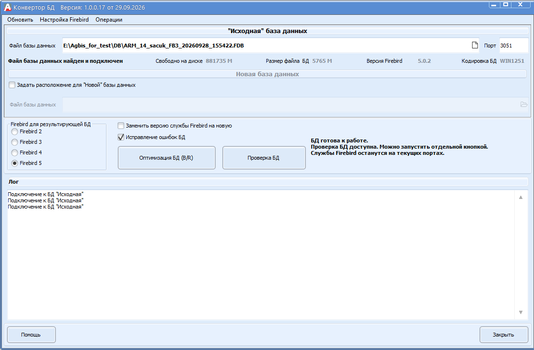The width and height of the screenshot is (534, 350).
Task: Click the database file size value '5765 M'
Action: point(322,61)
